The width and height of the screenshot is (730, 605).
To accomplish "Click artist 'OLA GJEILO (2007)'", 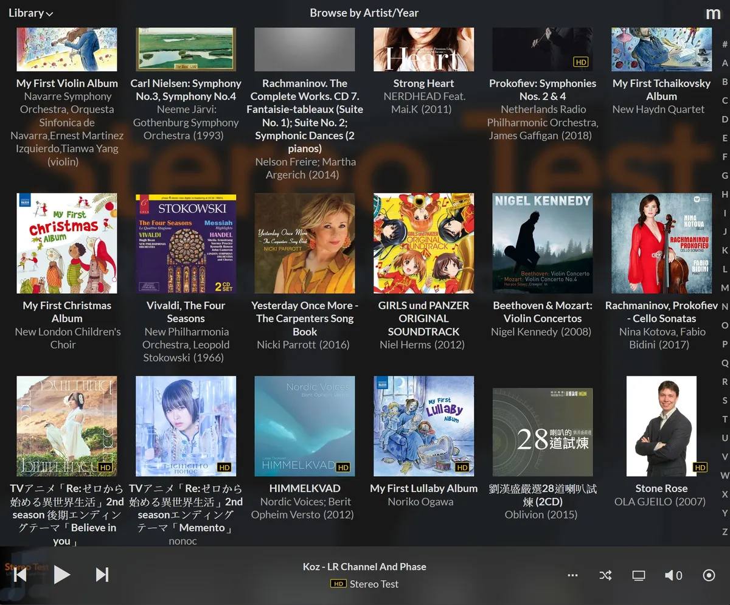I will (x=660, y=502).
